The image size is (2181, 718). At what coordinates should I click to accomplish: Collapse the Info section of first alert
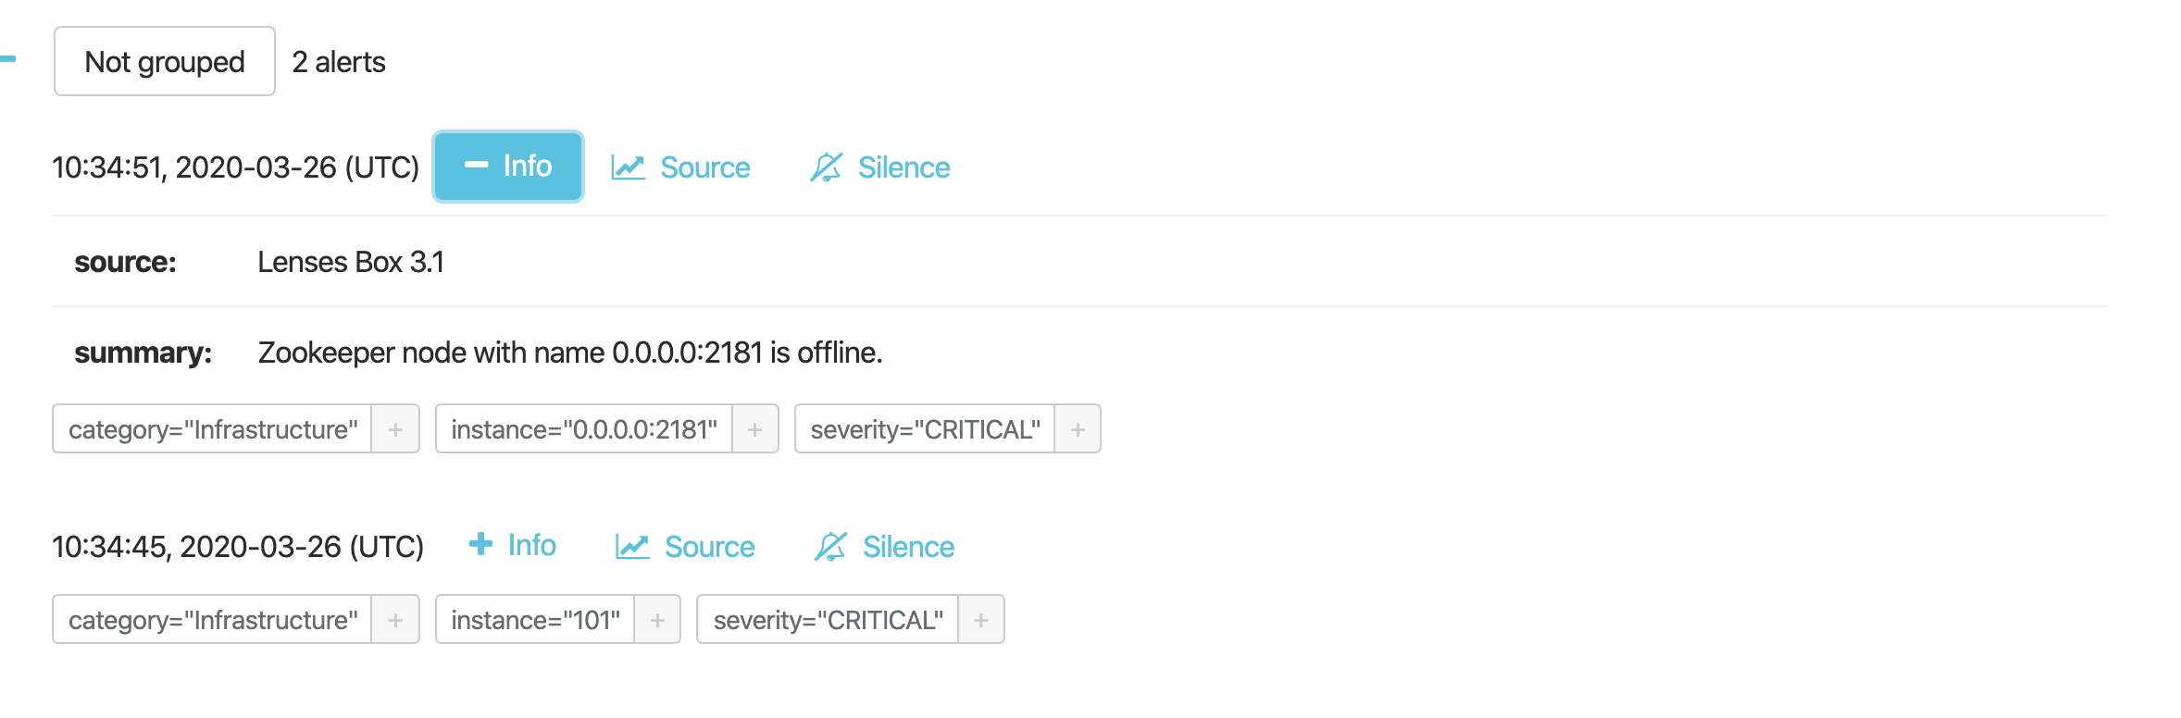(x=507, y=167)
